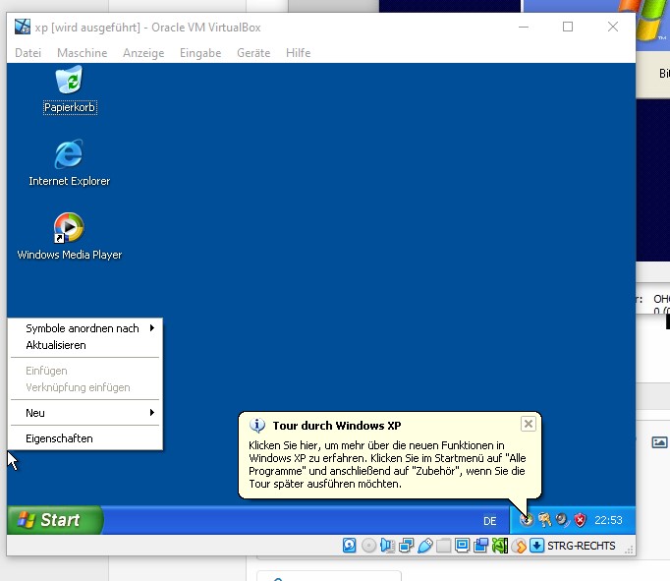Image resolution: width=670 pixels, height=581 pixels.
Task: Minimize the VirtualBox window
Action: point(524,27)
